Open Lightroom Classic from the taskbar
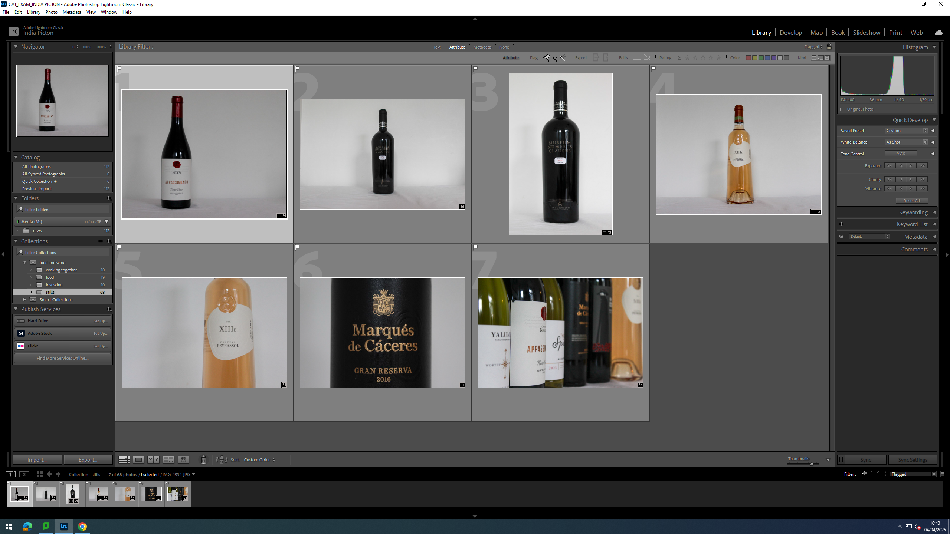The image size is (950, 534). [64, 526]
